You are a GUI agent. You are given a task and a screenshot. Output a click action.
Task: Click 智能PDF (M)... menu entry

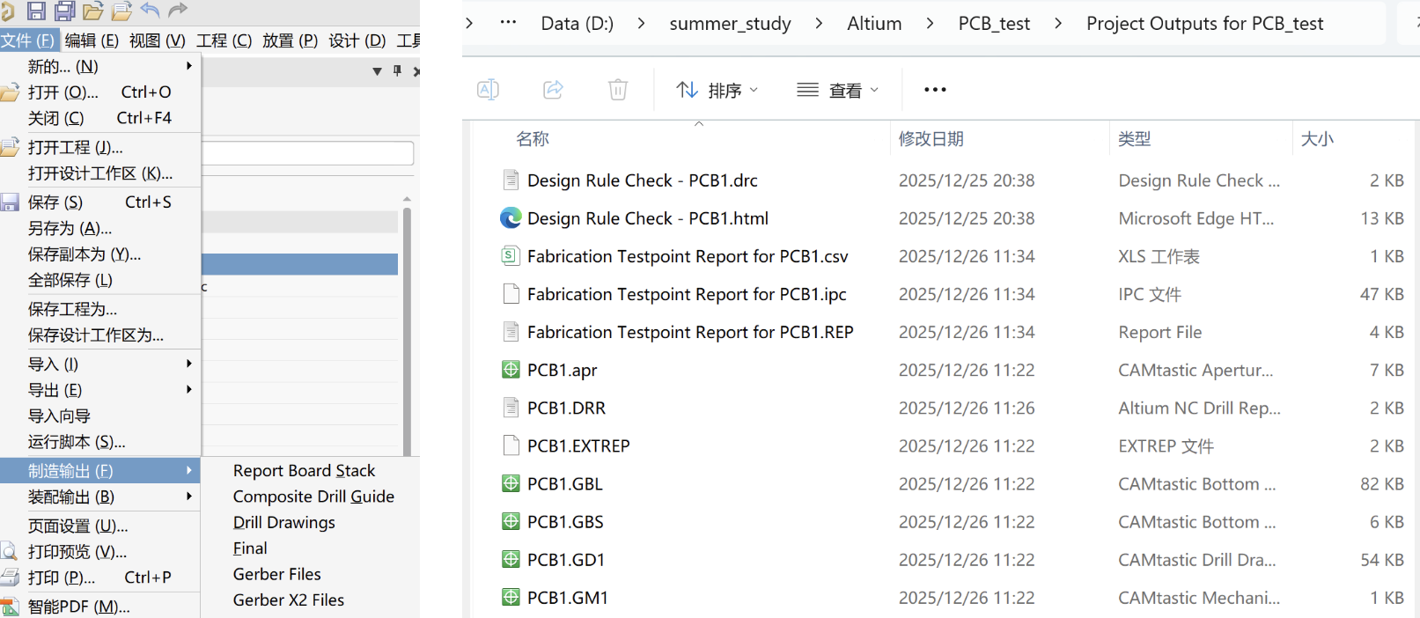point(100,607)
